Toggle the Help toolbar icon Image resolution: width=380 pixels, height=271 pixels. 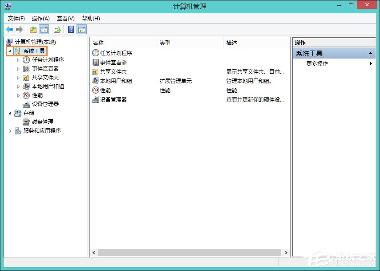point(71,29)
